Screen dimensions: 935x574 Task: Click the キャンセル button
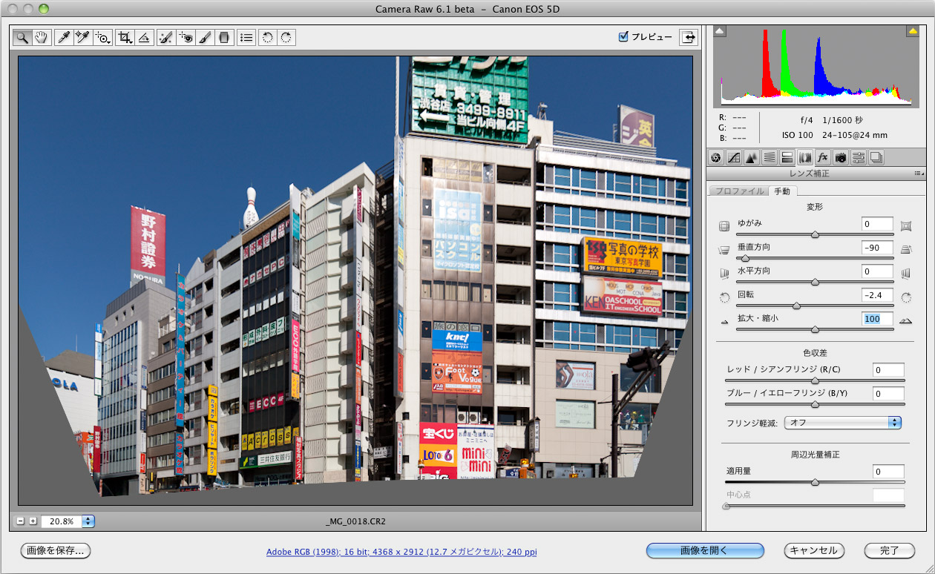814,550
